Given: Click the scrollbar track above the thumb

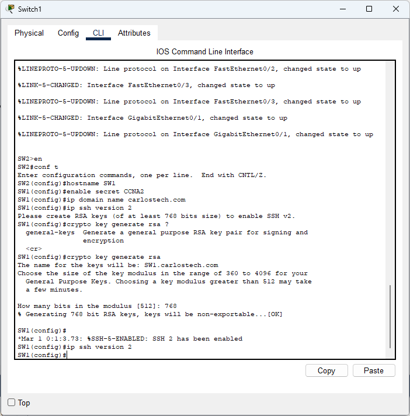Looking at the screenshot, I should tap(390, 175).
